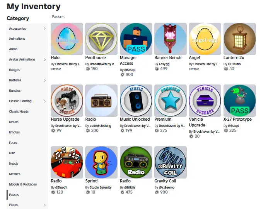This screenshot has width=273, height=209.
Task: Expand the Accessories category chevron
Action: coord(45,29)
